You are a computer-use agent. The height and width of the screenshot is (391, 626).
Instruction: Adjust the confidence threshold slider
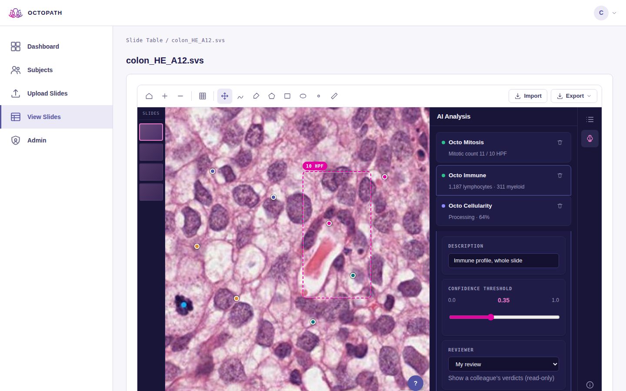(504, 317)
